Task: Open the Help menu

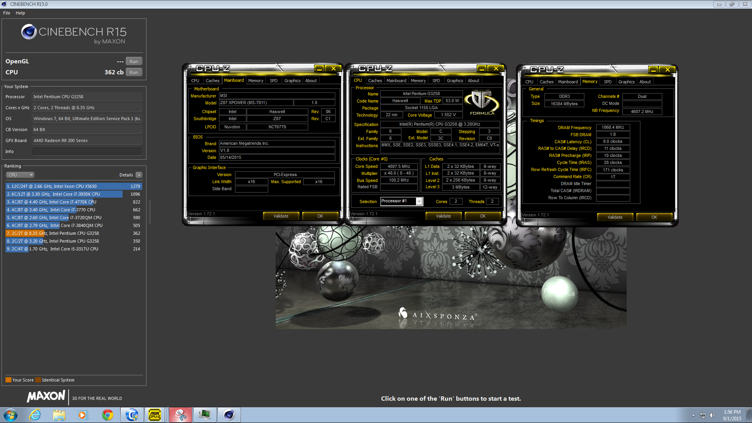Action: click(x=20, y=13)
